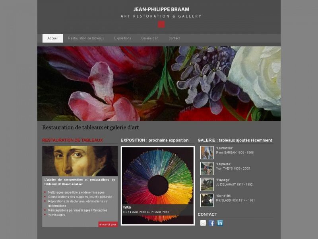Screen dimensions: 318x239
Task: Click the Jo DELAHAUT 1911 - 1992 link
Action: [234, 184]
